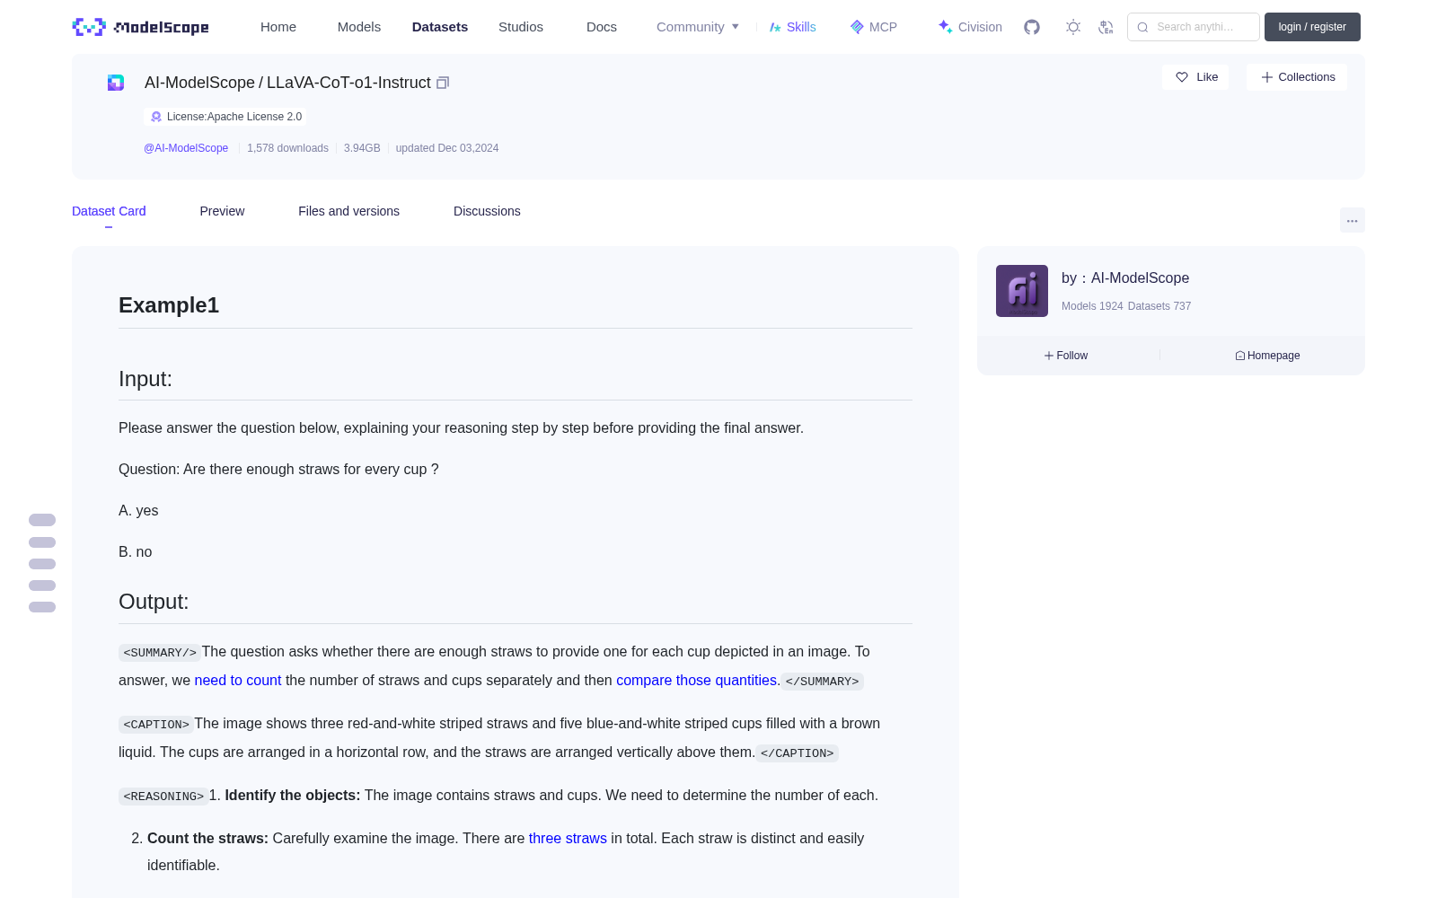This screenshot has width=1437, height=898.
Task: Click the 'three straws' link
Action: coord(568,839)
